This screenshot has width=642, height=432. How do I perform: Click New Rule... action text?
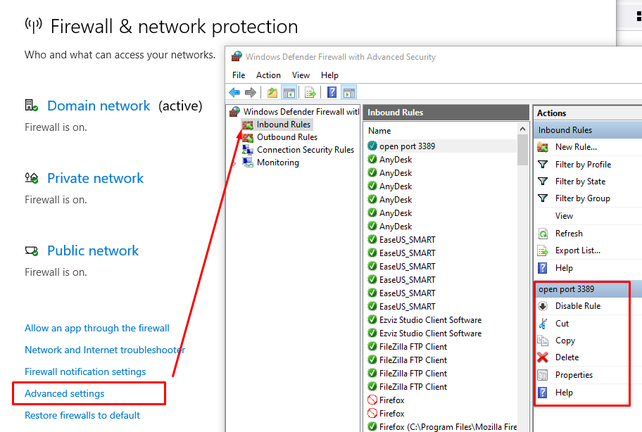click(576, 147)
